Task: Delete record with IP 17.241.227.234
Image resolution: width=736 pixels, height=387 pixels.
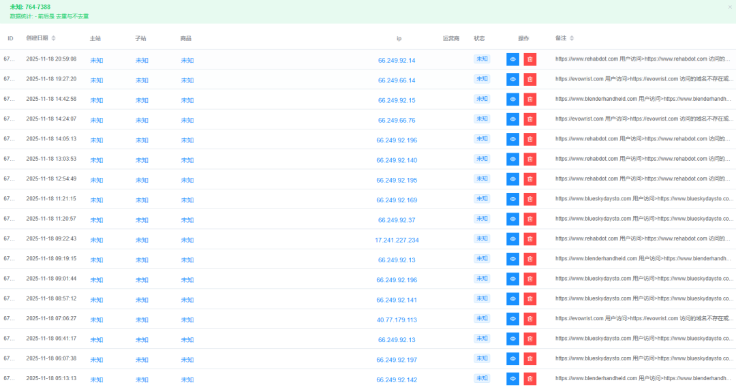Action: (x=530, y=238)
